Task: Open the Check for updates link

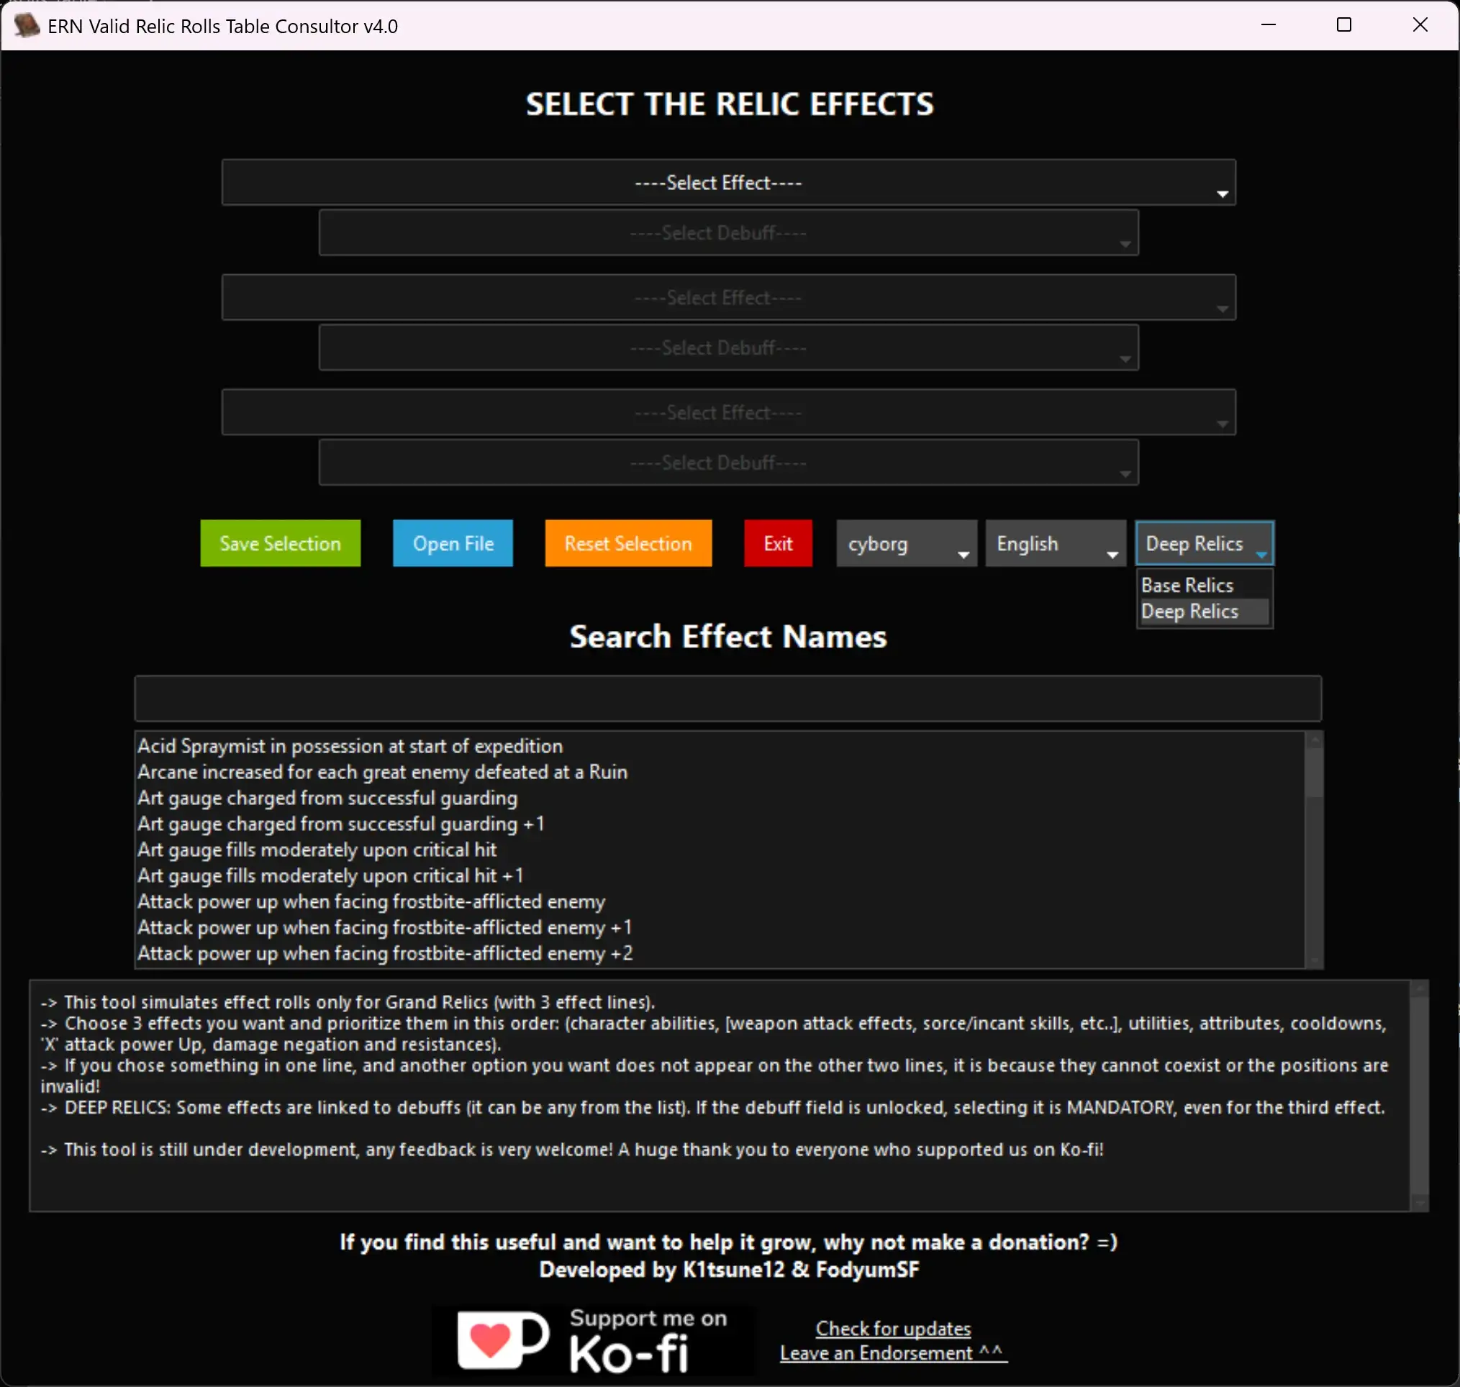Action: [893, 1329]
